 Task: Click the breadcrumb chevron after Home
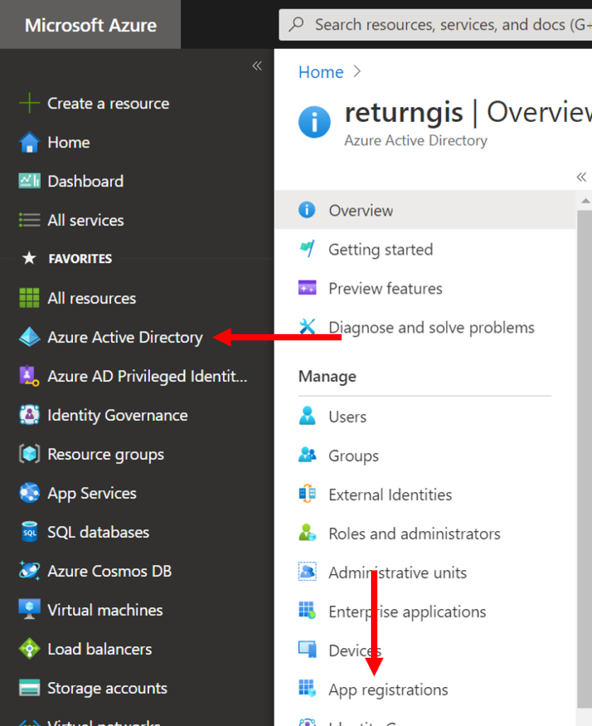pos(357,72)
